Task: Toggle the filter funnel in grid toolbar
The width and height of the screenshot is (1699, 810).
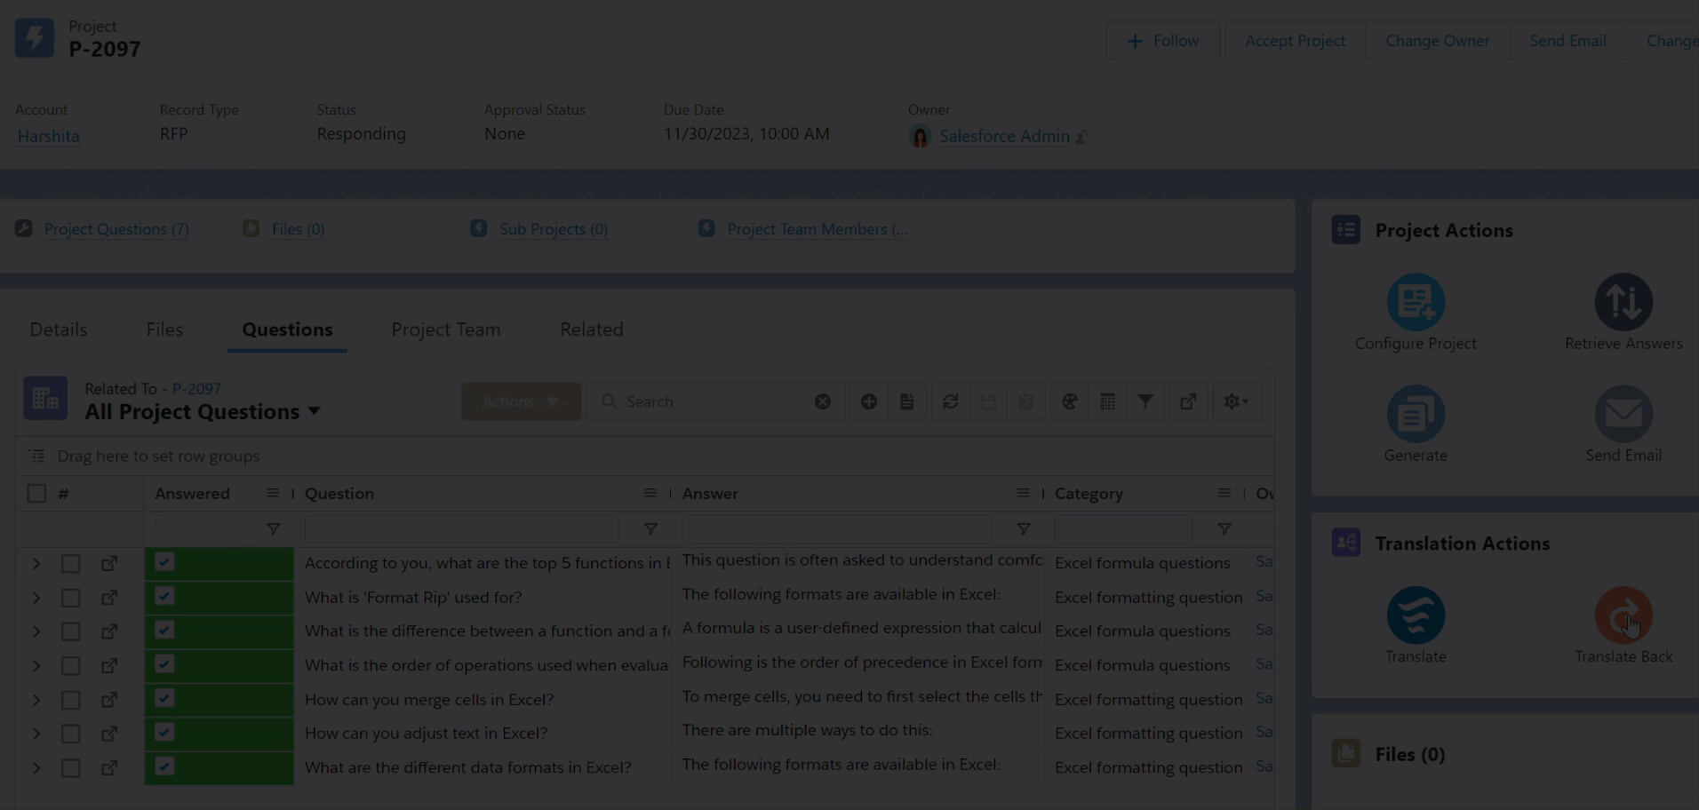Action: (x=1145, y=401)
